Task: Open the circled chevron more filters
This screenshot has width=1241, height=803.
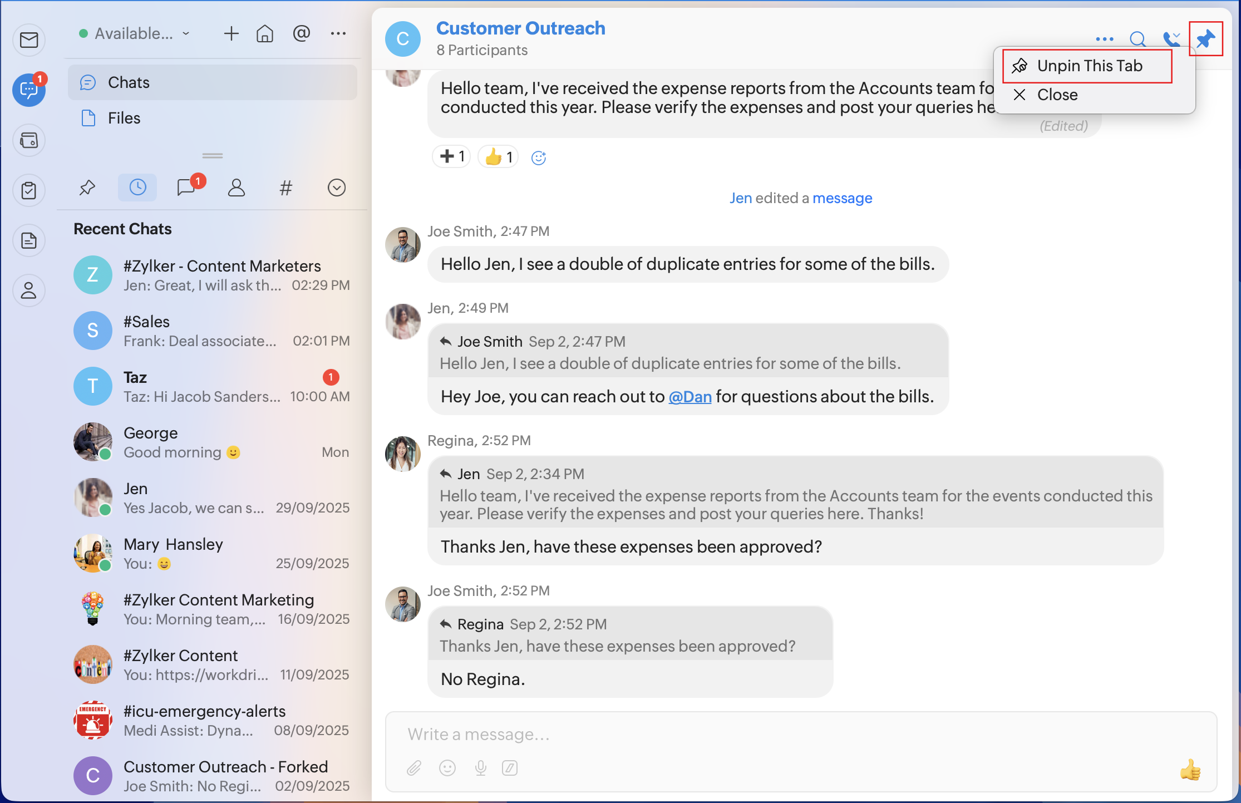Action: click(x=337, y=188)
